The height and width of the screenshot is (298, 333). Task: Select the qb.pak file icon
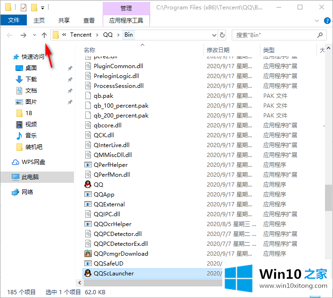click(88, 95)
